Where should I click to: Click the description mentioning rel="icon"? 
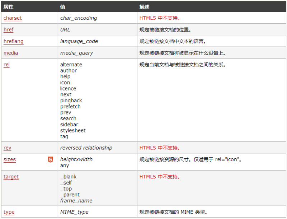pos(190,159)
